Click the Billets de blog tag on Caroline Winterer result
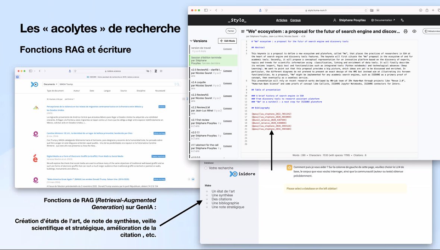Image resolution: width=440 pixels, height=250 pixels. [x=159, y=133]
